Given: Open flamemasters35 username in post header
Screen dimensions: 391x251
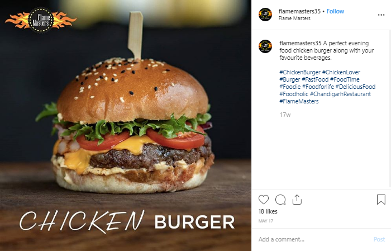Looking at the screenshot, I should [x=299, y=11].
